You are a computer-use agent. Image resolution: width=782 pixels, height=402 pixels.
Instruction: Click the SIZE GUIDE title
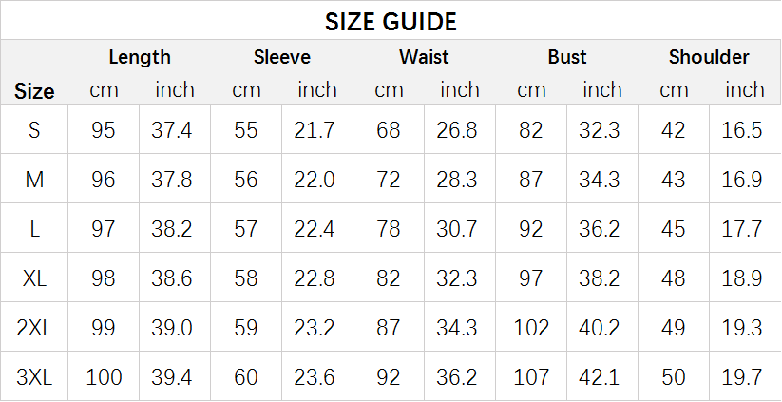point(391,21)
